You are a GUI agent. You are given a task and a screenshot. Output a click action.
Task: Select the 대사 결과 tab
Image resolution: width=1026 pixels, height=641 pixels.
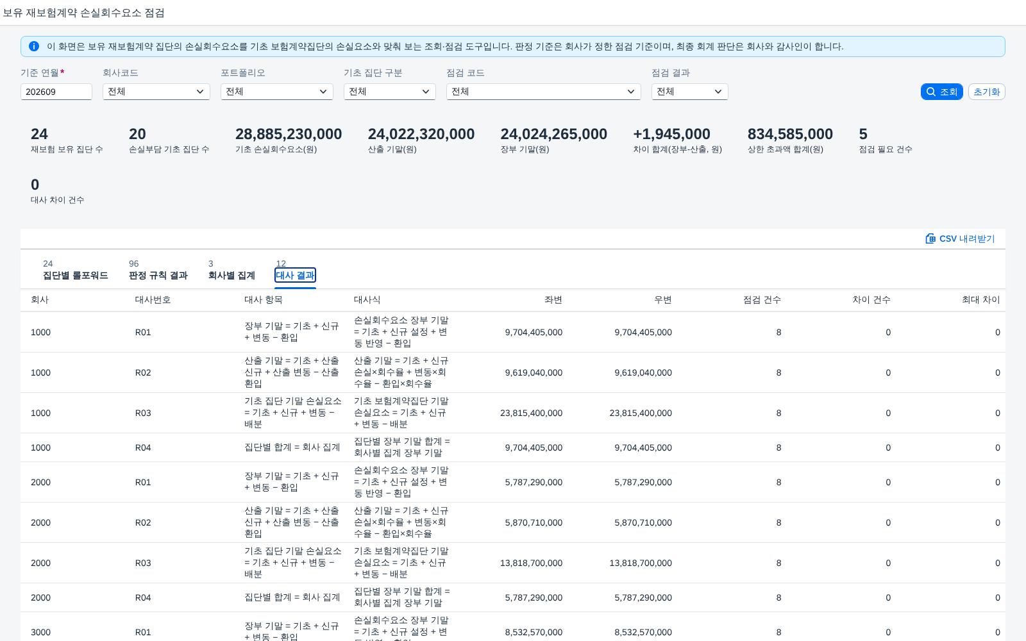295,270
